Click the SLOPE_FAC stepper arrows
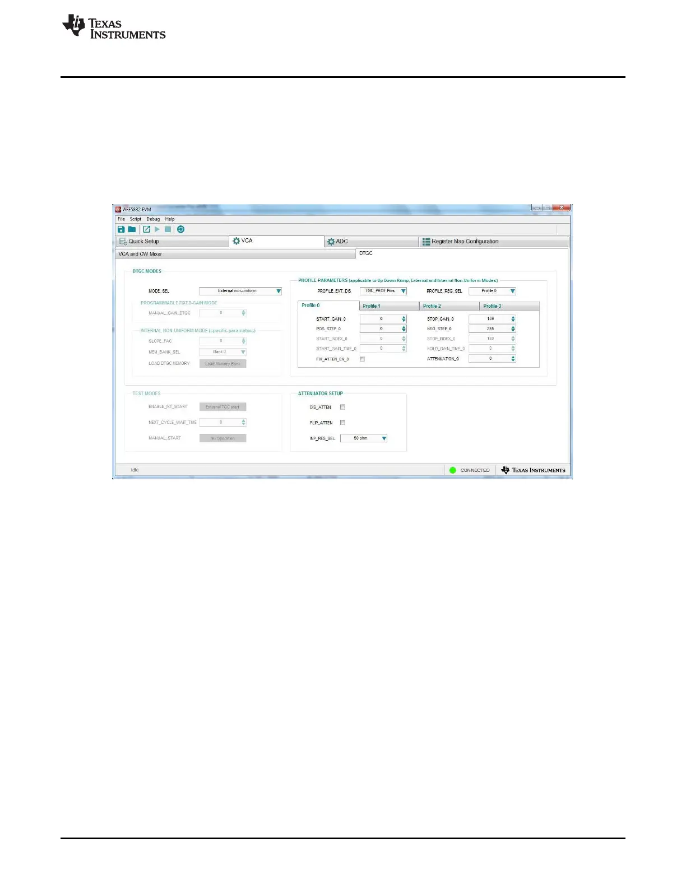Image resolution: width=686 pixels, height=888 pixels. pos(243,341)
